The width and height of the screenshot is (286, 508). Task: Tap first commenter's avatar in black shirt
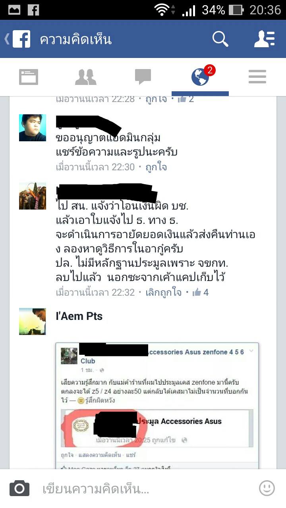click(33, 128)
